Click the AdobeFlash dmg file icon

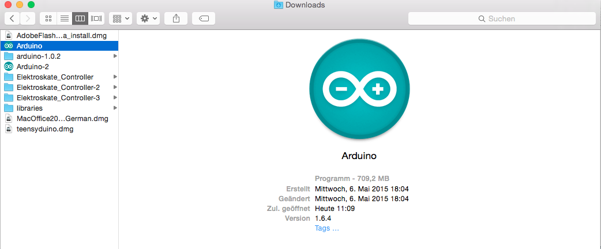(x=9, y=35)
